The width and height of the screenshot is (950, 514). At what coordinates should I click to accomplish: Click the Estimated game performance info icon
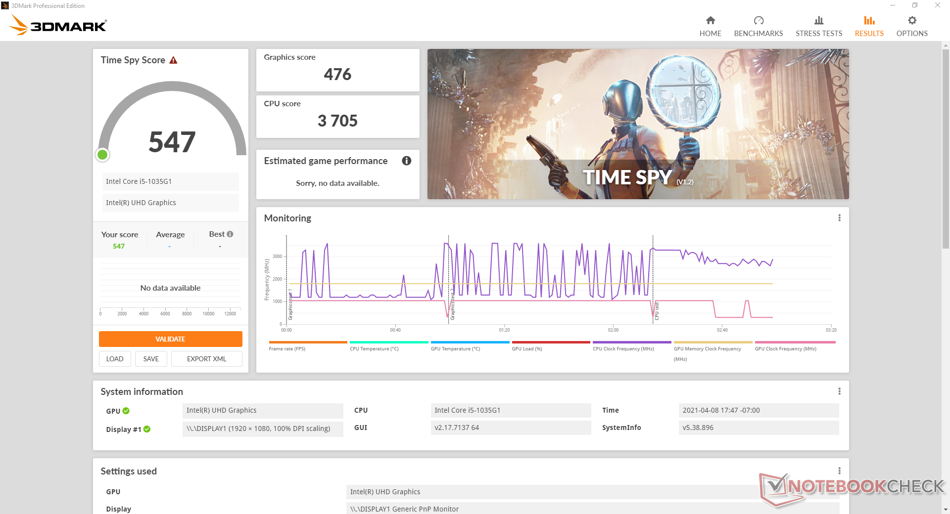(x=406, y=161)
